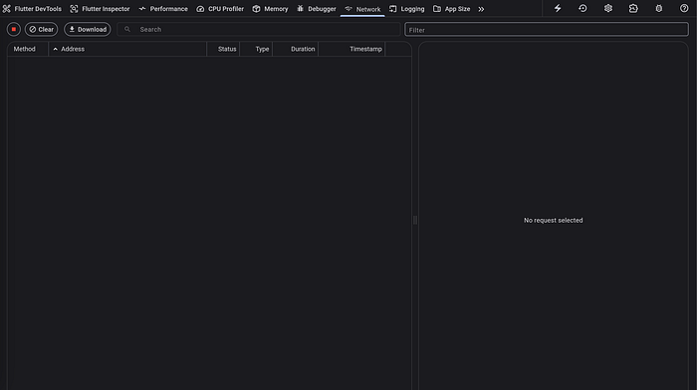
Task: Open the Flutter Inspector tab
Action: coord(100,9)
